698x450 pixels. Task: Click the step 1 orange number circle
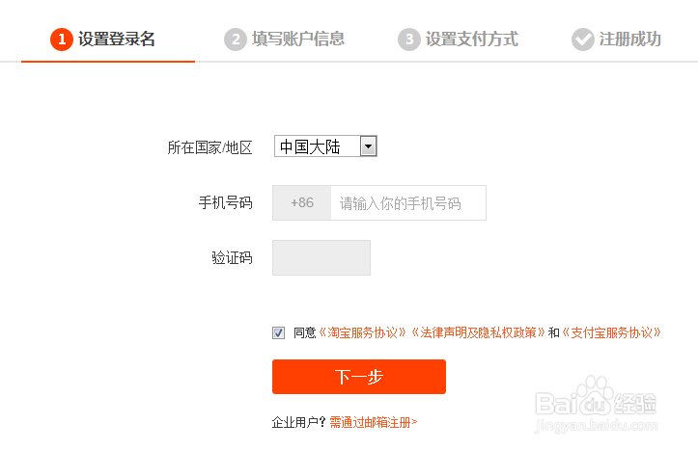[61, 40]
